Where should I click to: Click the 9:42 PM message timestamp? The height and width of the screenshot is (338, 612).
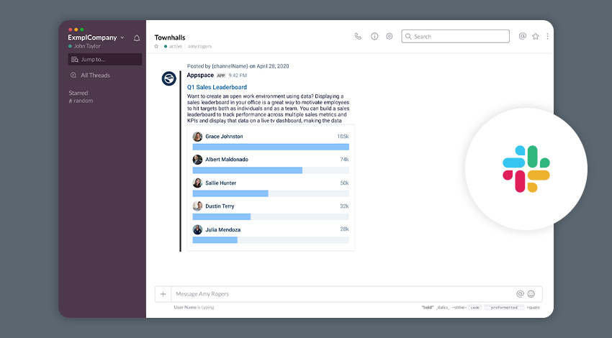238,76
